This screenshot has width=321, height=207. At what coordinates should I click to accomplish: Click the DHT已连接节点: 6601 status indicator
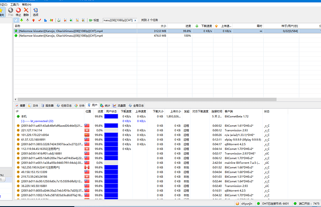click(x=273, y=204)
